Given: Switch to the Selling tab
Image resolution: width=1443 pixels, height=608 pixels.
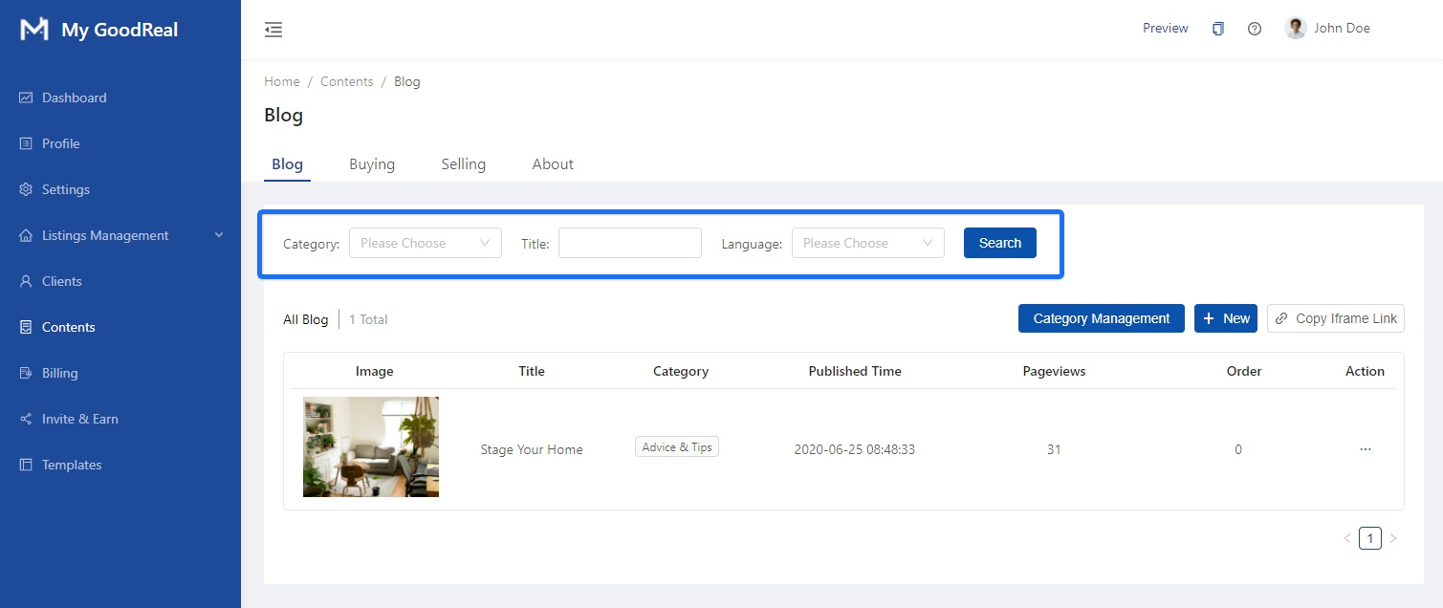Looking at the screenshot, I should (463, 164).
